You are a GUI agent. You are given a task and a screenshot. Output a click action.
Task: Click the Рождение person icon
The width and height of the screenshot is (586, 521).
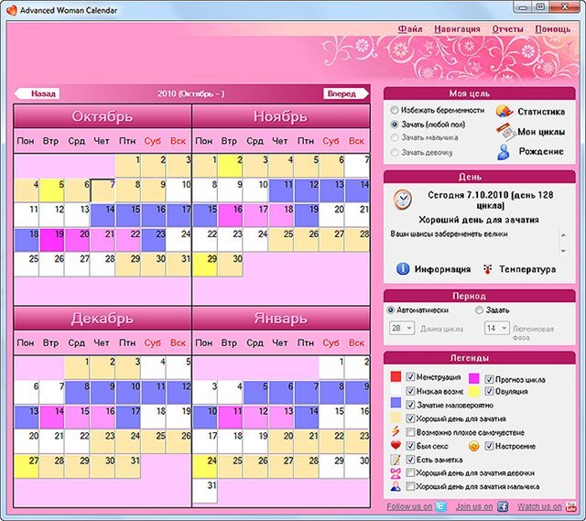503,152
